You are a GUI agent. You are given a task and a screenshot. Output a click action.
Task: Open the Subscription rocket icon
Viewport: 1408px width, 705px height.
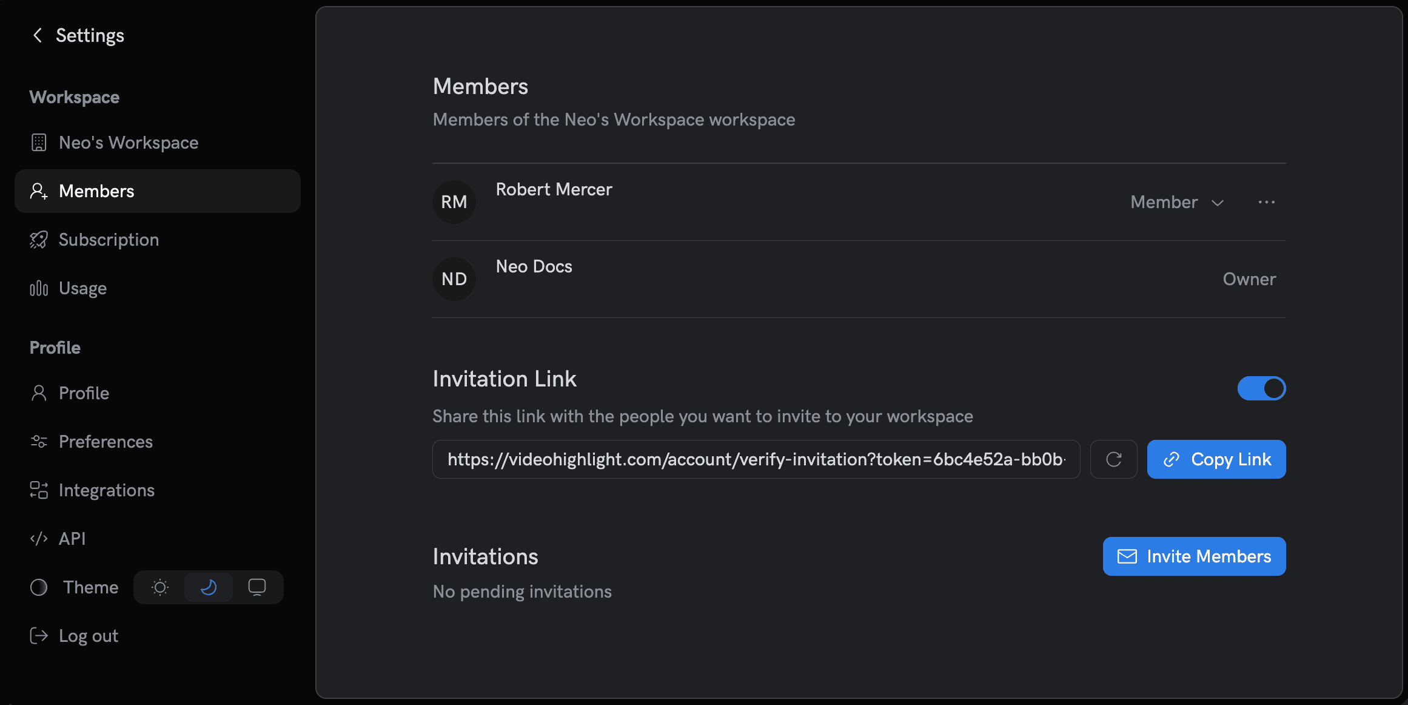point(39,239)
